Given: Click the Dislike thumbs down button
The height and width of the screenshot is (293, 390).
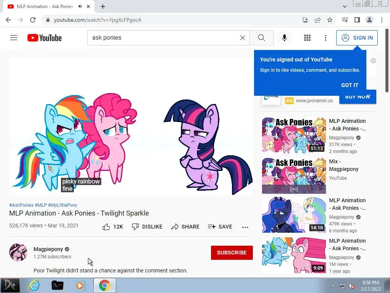Looking at the screenshot, I should [147, 227].
